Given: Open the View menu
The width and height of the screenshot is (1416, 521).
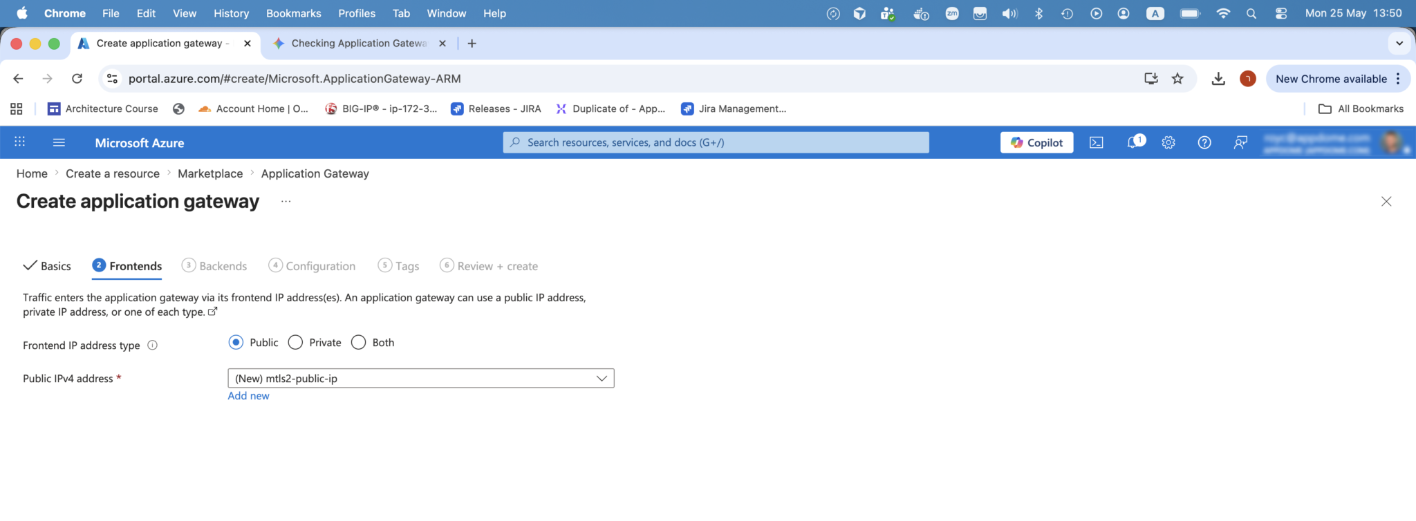Looking at the screenshot, I should [185, 13].
